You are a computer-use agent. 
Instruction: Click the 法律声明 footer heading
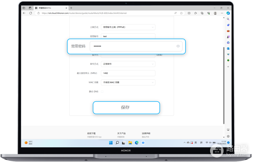tap(146, 134)
